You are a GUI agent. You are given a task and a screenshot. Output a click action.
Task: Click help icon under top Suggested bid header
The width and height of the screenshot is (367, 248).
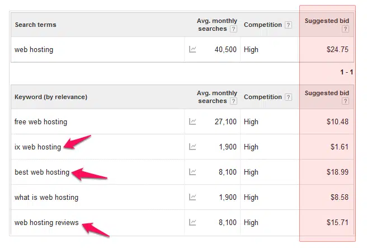tap(345, 29)
